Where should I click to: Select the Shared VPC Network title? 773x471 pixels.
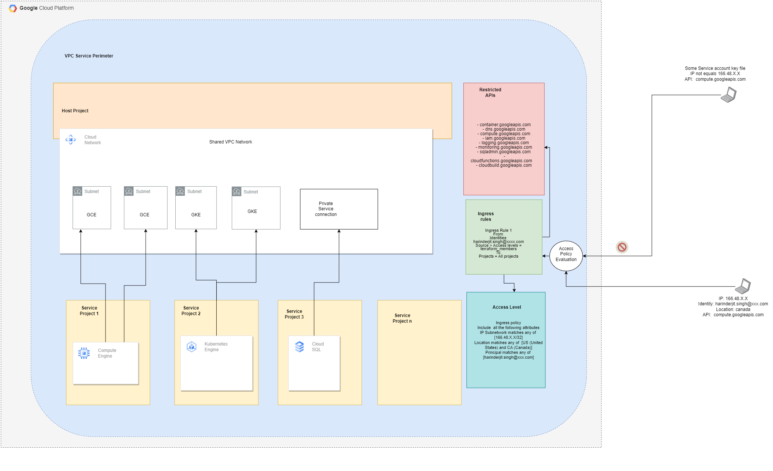(x=231, y=142)
